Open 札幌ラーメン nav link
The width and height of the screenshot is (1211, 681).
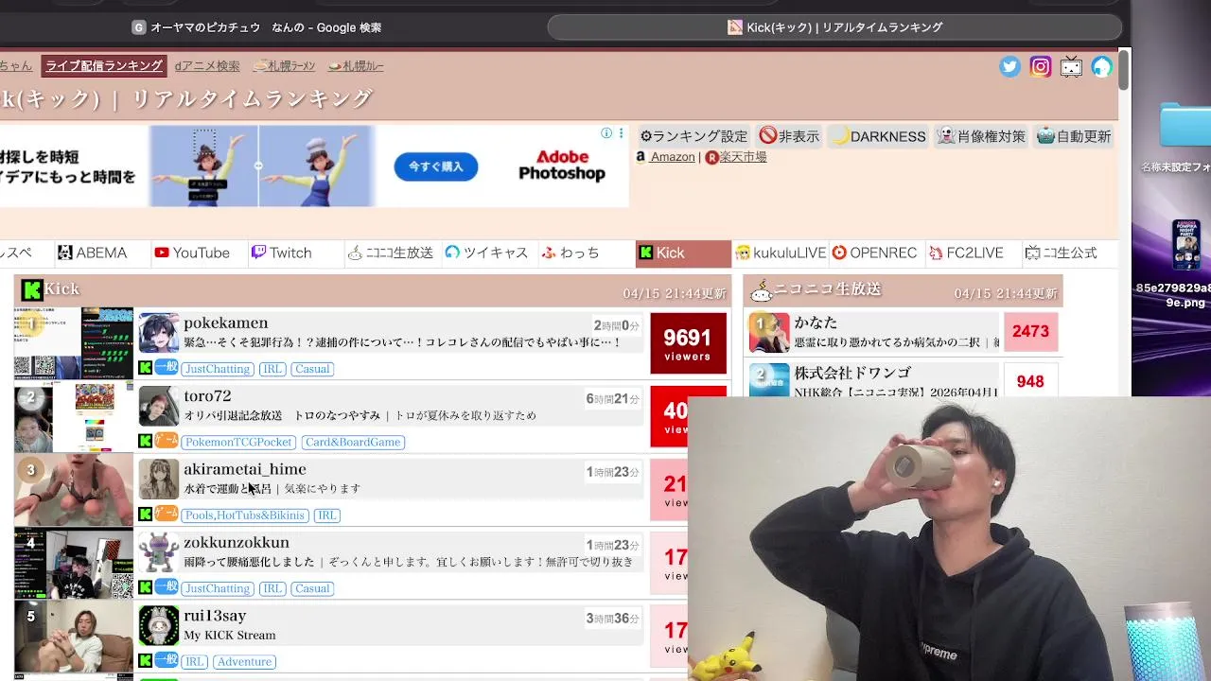point(284,65)
